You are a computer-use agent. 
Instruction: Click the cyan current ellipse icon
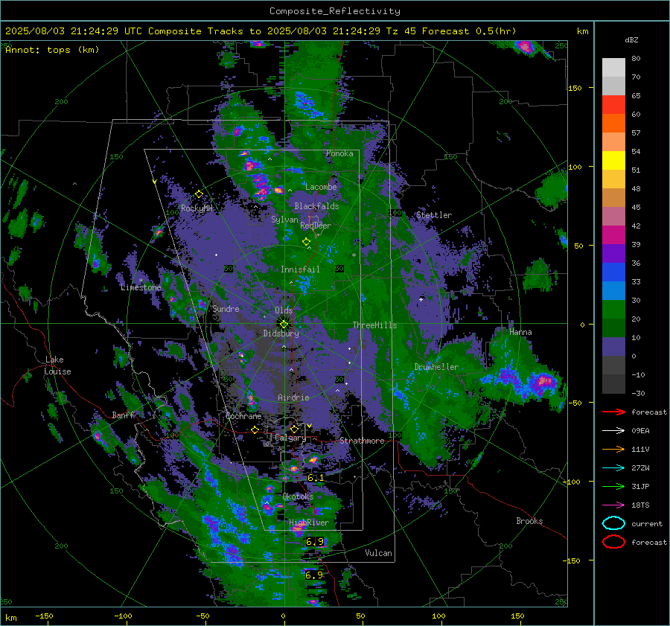[x=613, y=523]
